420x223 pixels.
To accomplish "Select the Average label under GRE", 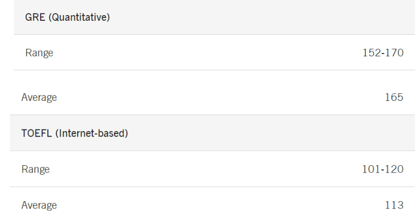I will (x=39, y=97).
